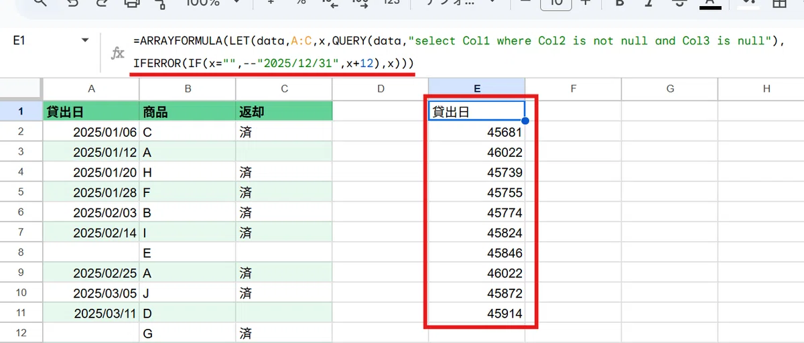Click the value 45681 in column E
804x343 pixels.
tap(476, 132)
